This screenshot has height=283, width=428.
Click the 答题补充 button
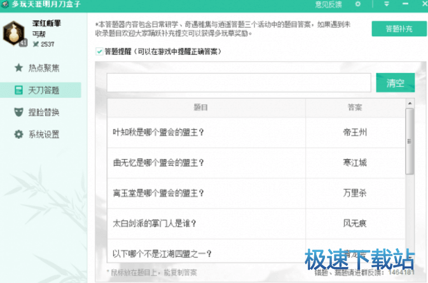click(399, 29)
